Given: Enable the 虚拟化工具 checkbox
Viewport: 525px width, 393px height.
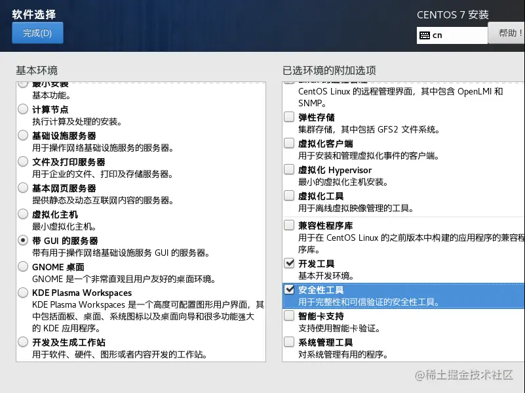Looking at the screenshot, I should point(289,196).
